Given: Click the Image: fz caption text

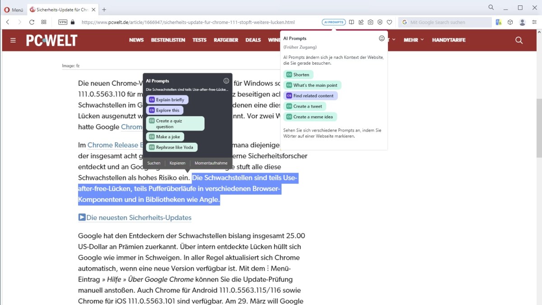Looking at the screenshot, I should [71, 66].
